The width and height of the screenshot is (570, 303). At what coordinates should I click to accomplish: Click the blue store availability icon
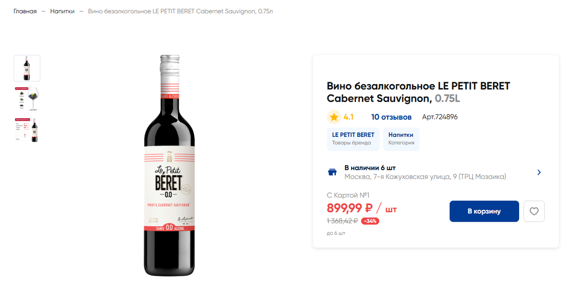(x=332, y=171)
